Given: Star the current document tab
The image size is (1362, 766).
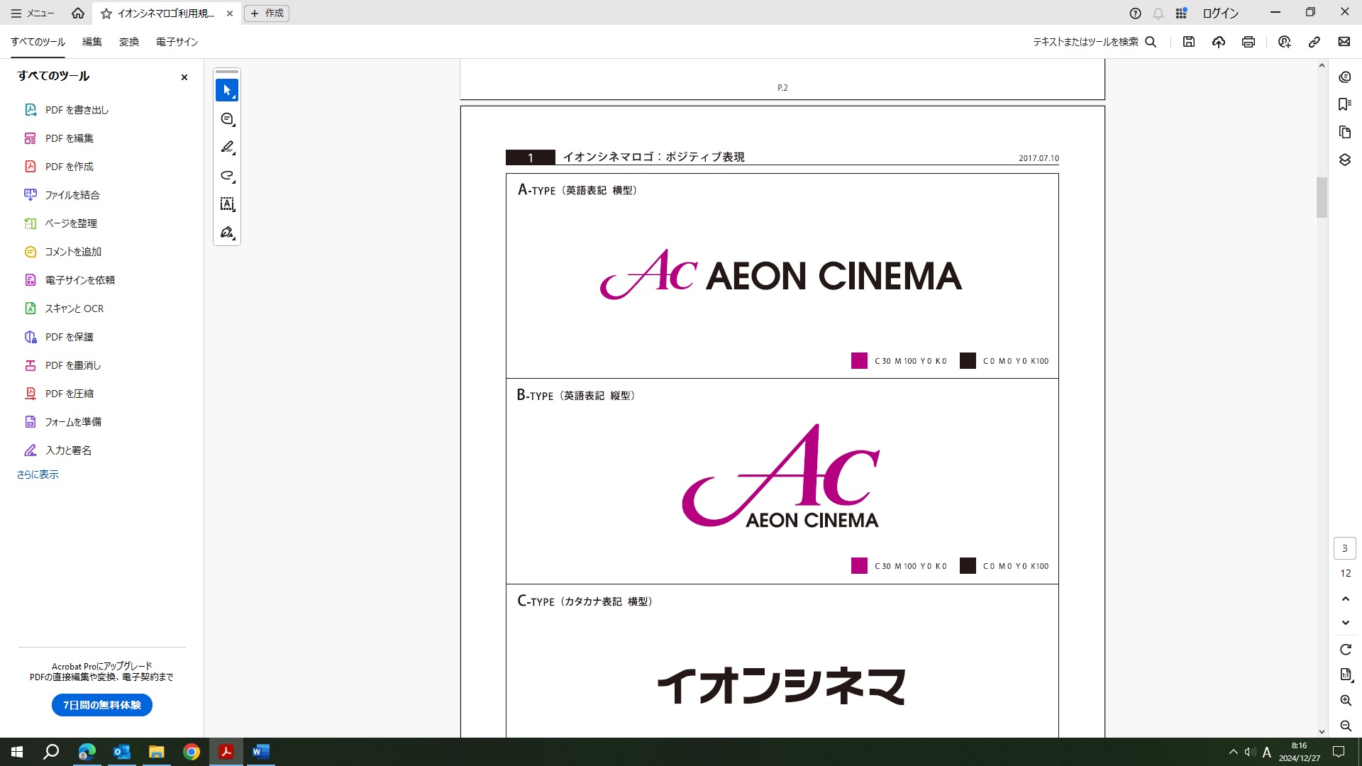Looking at the screenshot, I should click(x=106, y=13).
